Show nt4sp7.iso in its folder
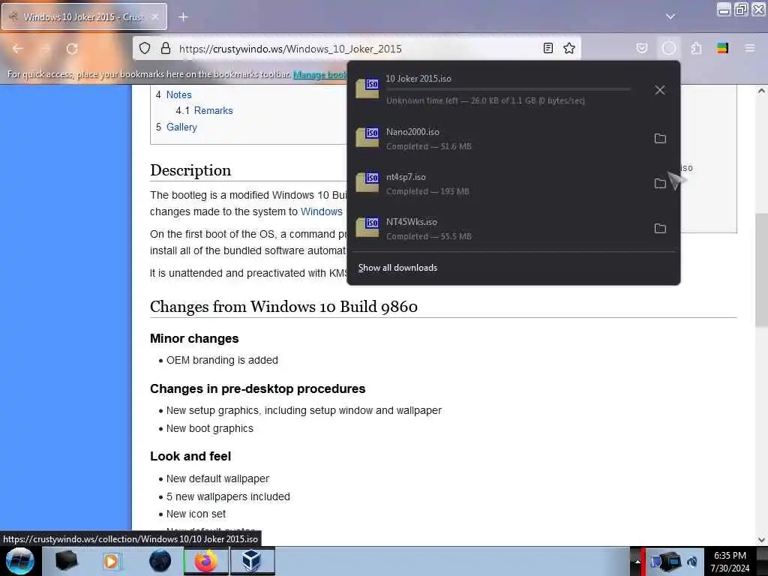 [x=660, y=184]
